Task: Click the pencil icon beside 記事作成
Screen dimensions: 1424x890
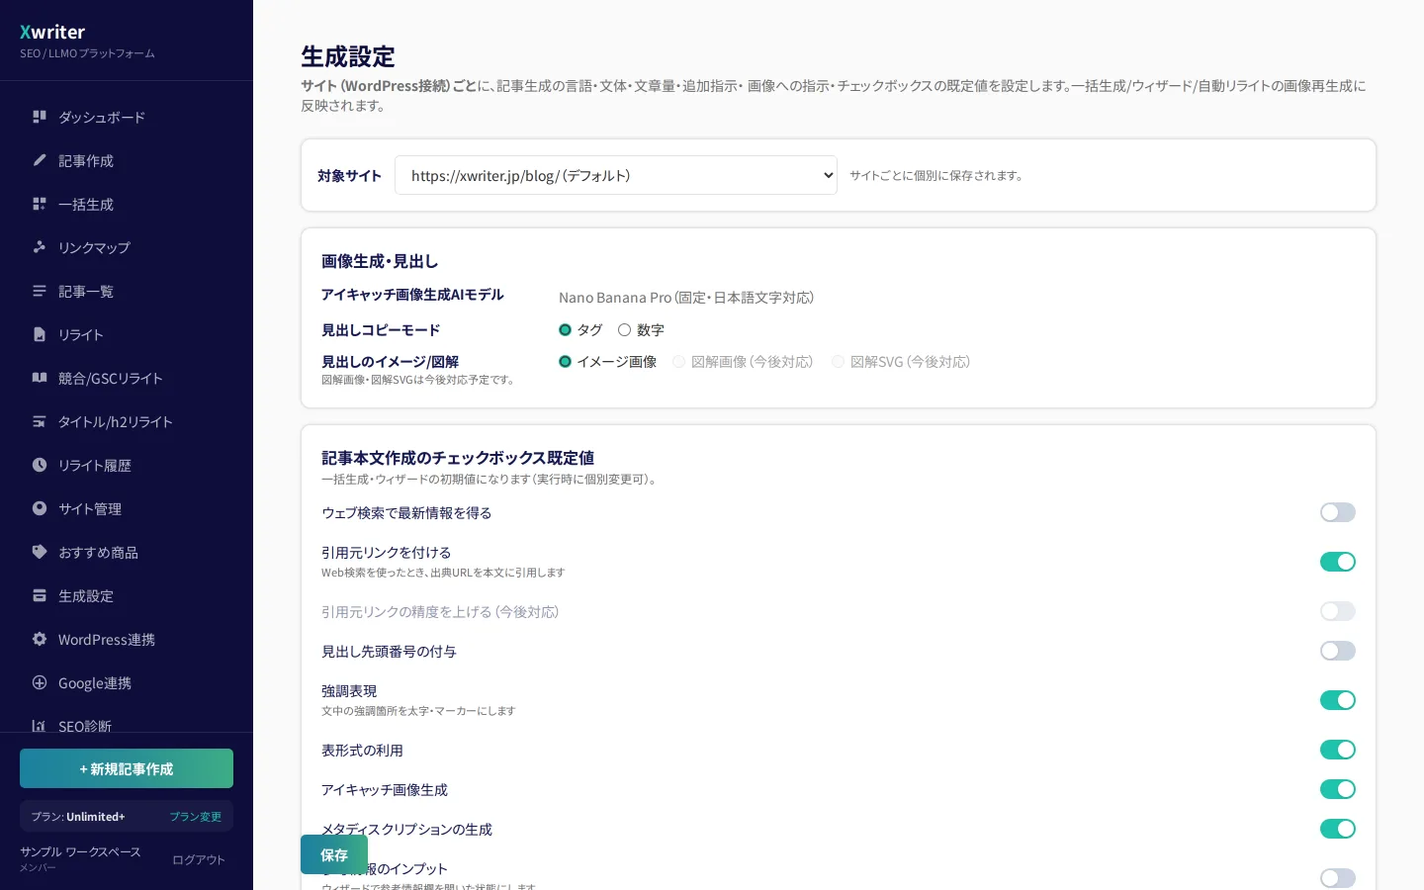Action: tap(40, 160)
